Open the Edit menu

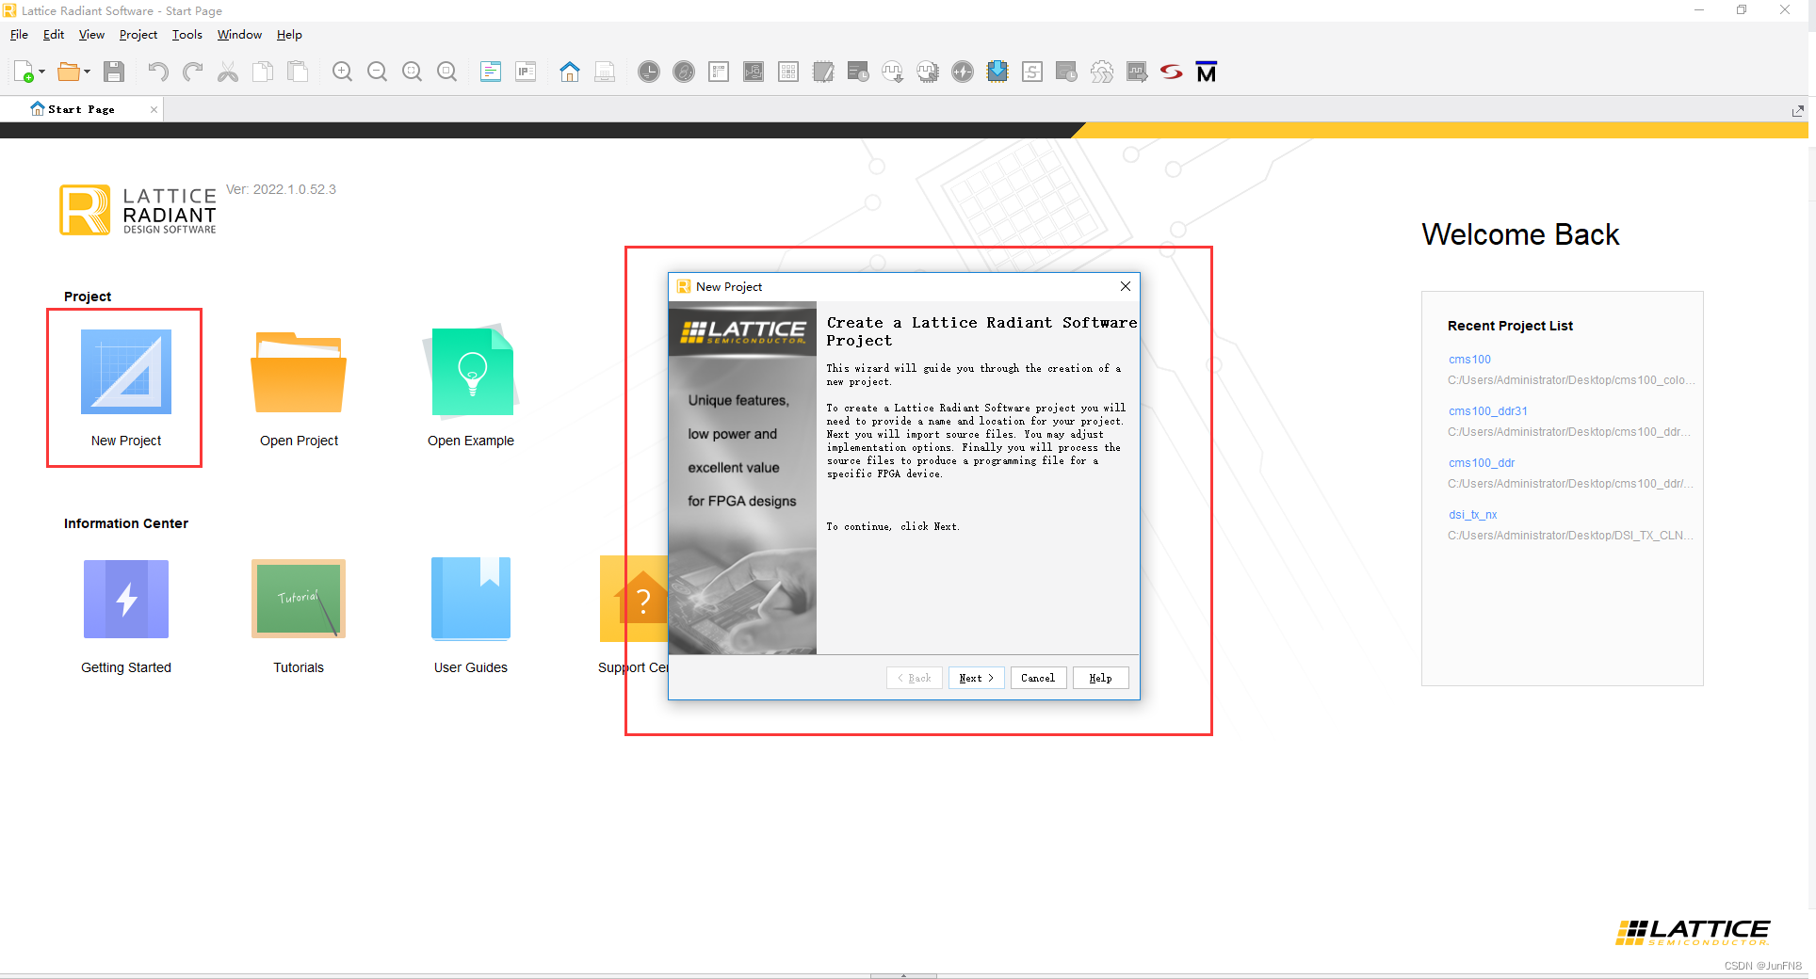coord(54,35)
